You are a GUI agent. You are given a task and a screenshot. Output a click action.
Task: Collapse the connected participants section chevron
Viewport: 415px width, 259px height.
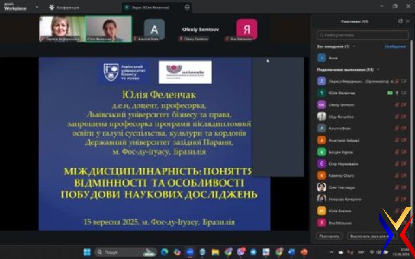[x=378, y=70]
